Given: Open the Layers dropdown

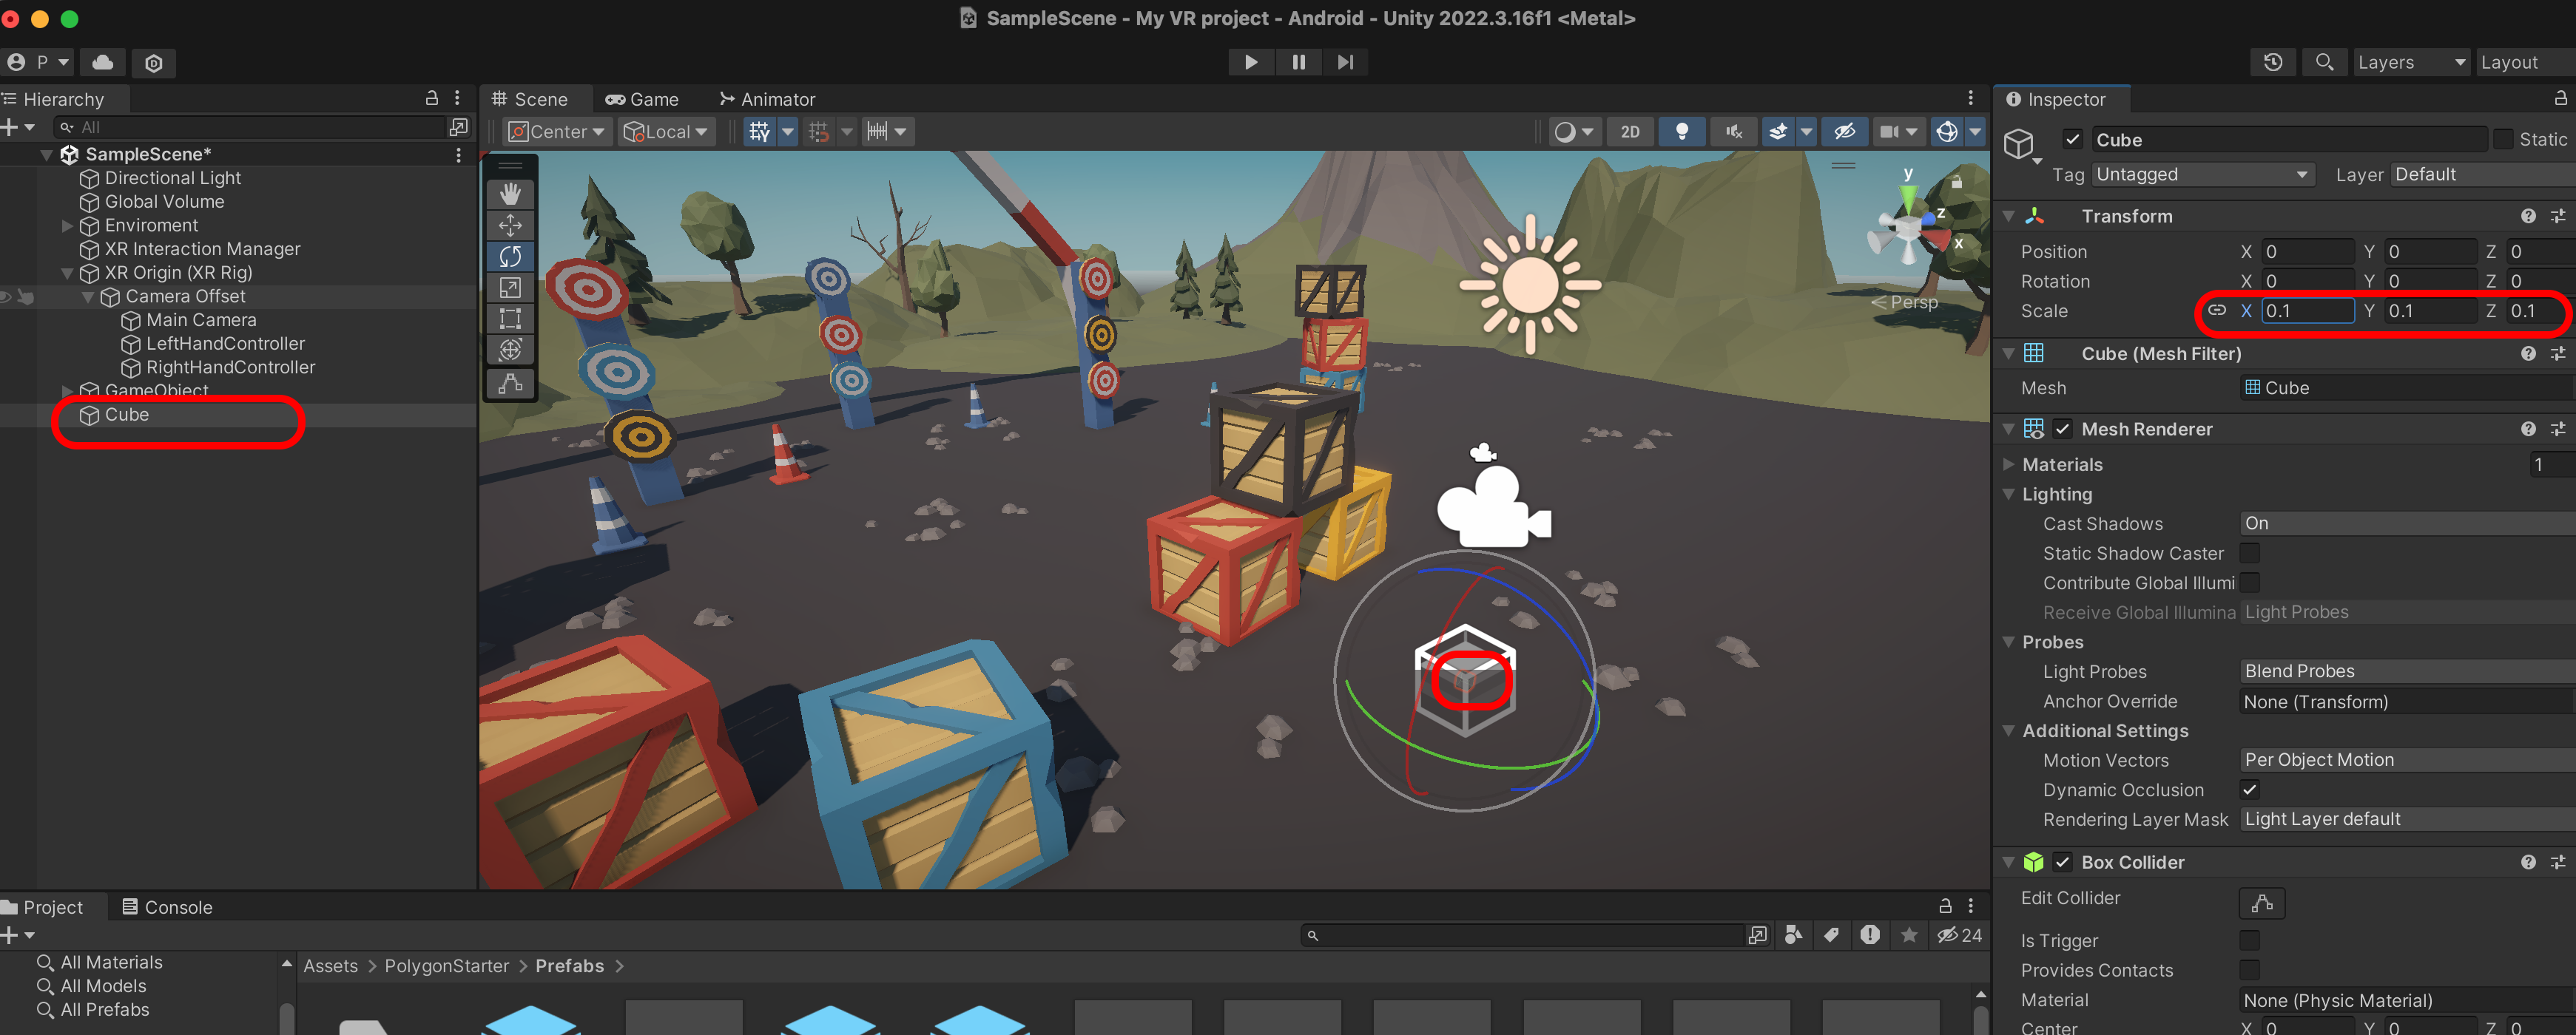Looking at the screenshot, I should (2410, 62).
